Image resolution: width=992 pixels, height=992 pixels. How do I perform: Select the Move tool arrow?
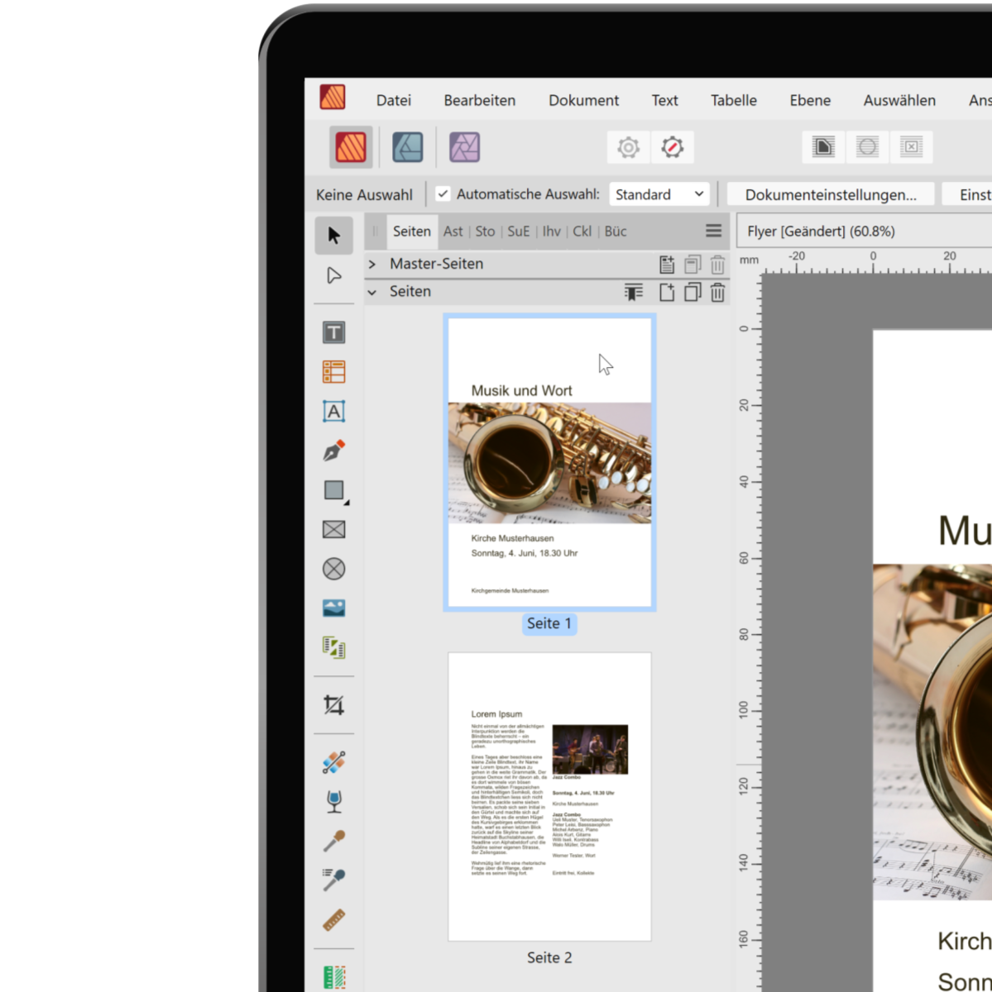click(333, 236)
